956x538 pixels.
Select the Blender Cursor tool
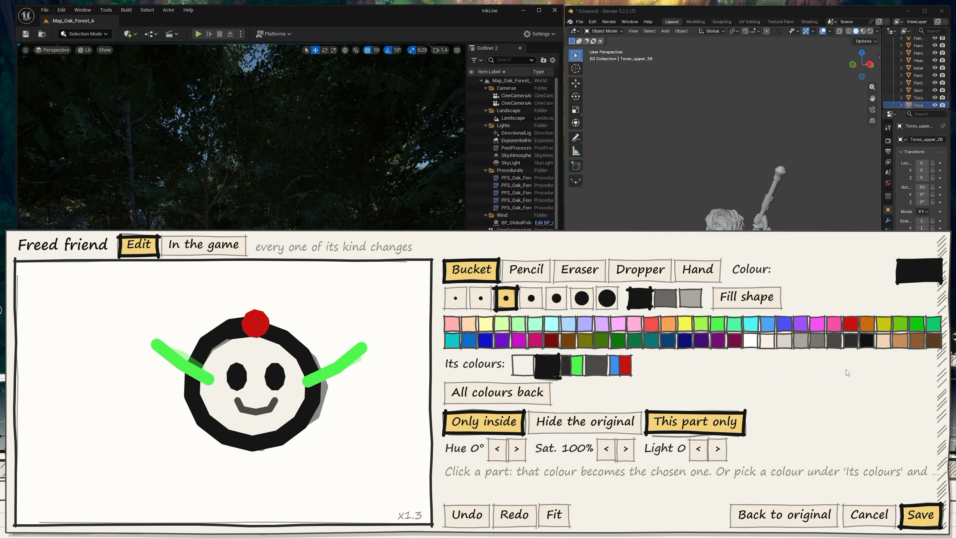click(x=576, y=68)
